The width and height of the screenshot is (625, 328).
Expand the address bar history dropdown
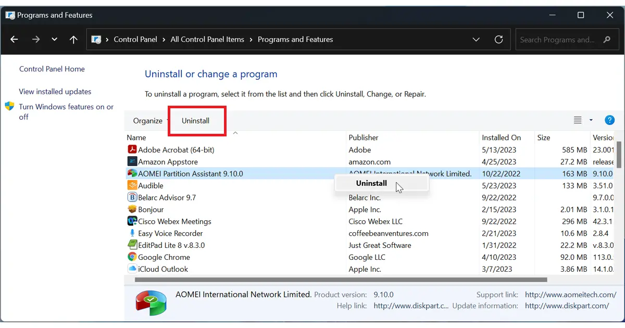[476, 40]
